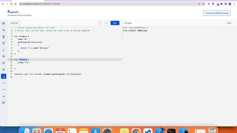Toggle the browser side panel
This screenshot has height=133, width=237.
(226, 4)
